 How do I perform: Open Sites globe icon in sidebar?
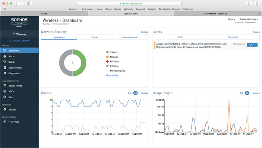click(5, 97)
